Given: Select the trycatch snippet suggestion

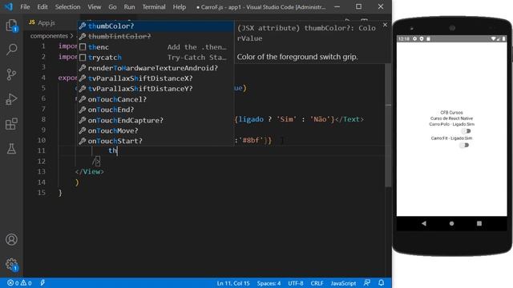Looking at the screenshot, I should pyautogui.click(x=156, y=58).
